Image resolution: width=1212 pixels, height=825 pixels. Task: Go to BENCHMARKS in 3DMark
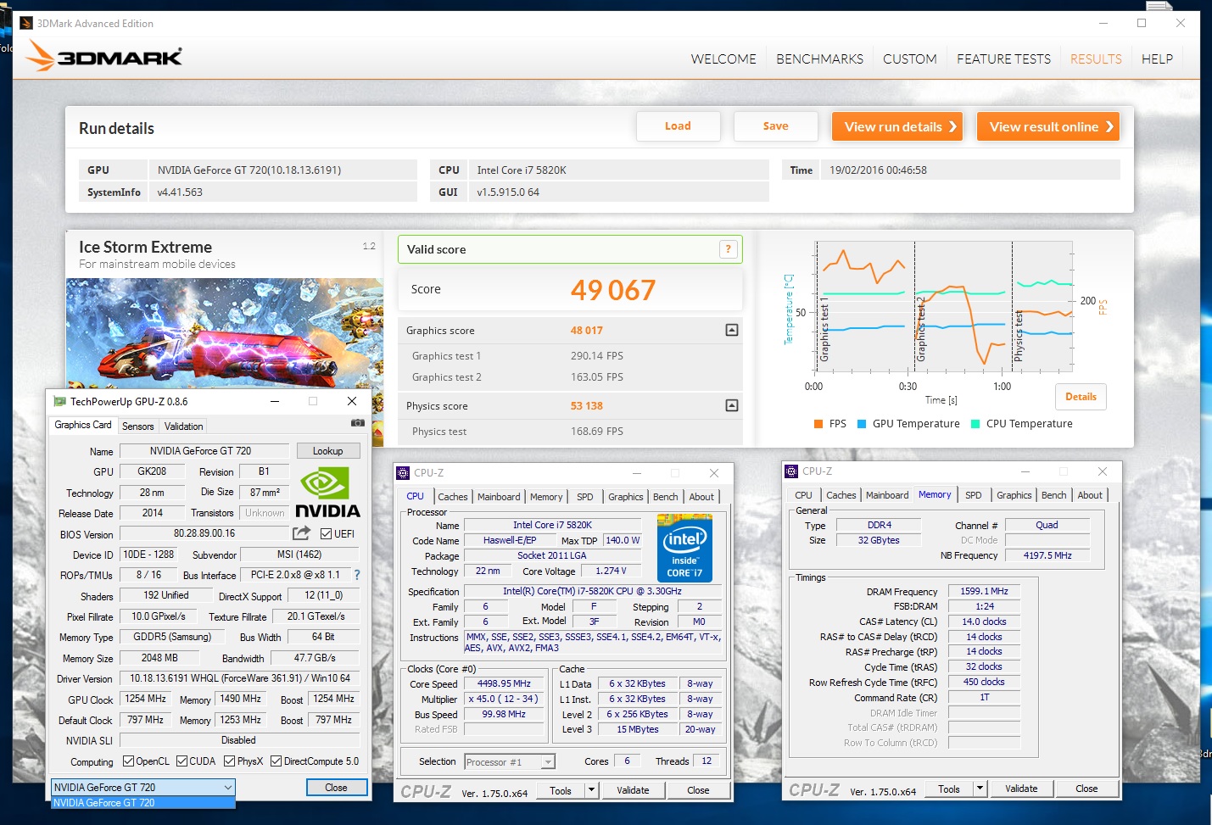(819, 59)
